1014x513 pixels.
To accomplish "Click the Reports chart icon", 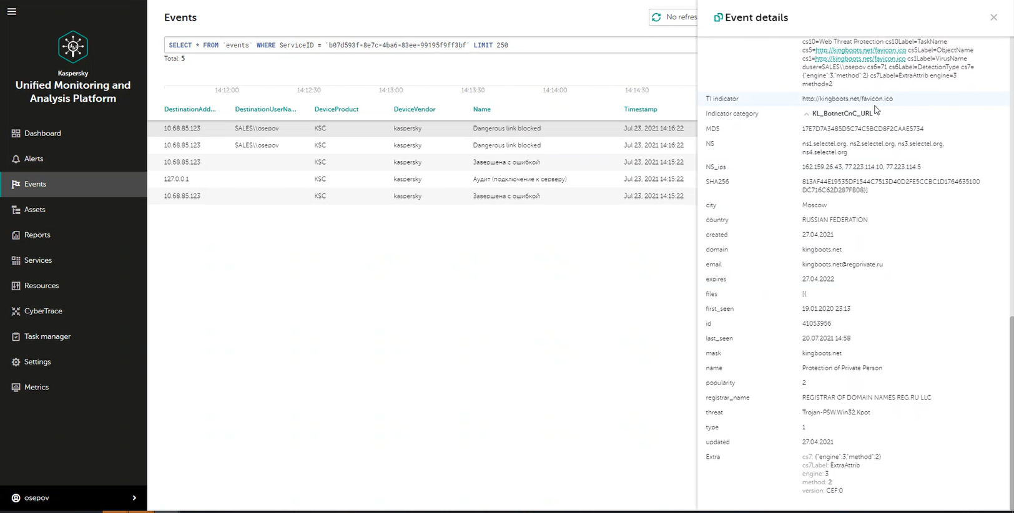I will [x=16, y=235].
